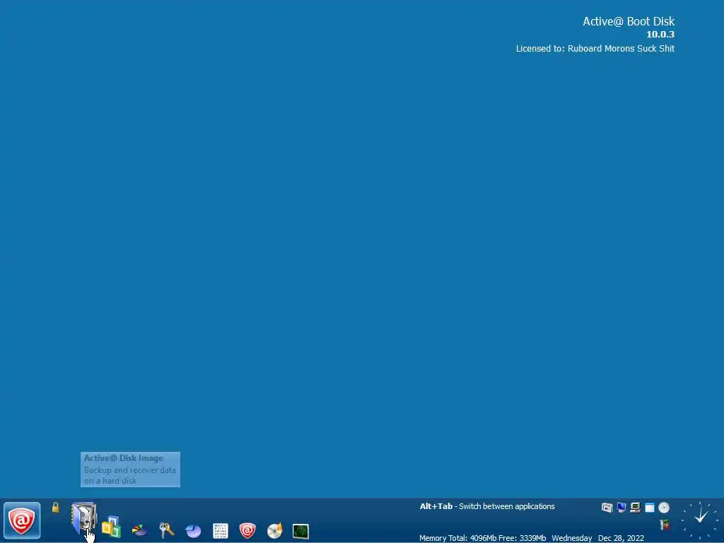Click the 'Licensed to:' line on desktop
Screen dimensions: 724x543
[595, 49]
